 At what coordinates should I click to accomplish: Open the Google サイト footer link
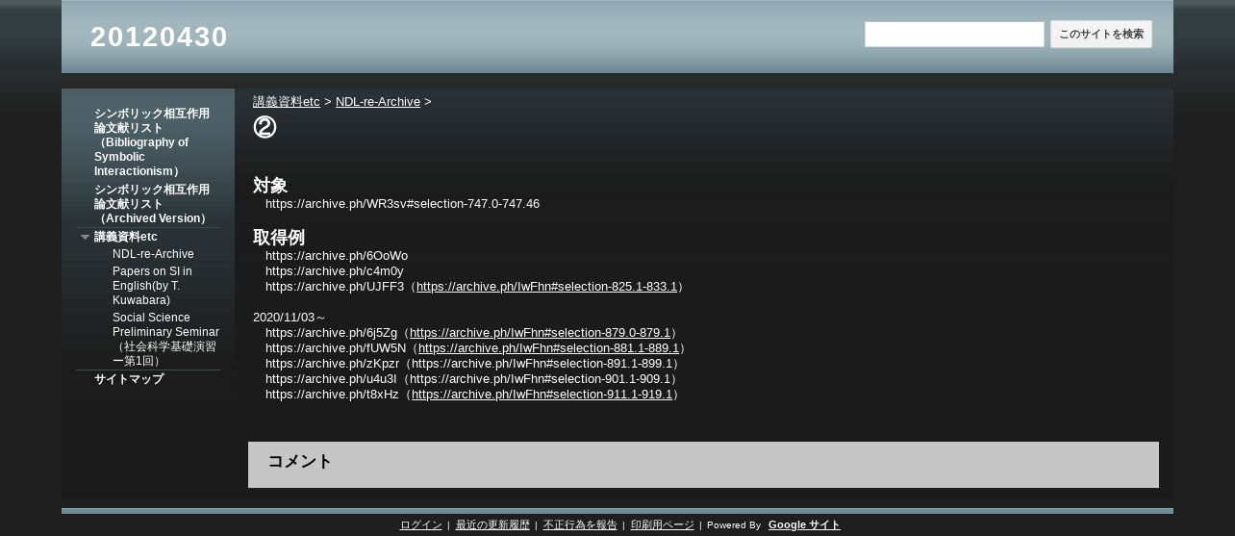click(x=804, y=525)
